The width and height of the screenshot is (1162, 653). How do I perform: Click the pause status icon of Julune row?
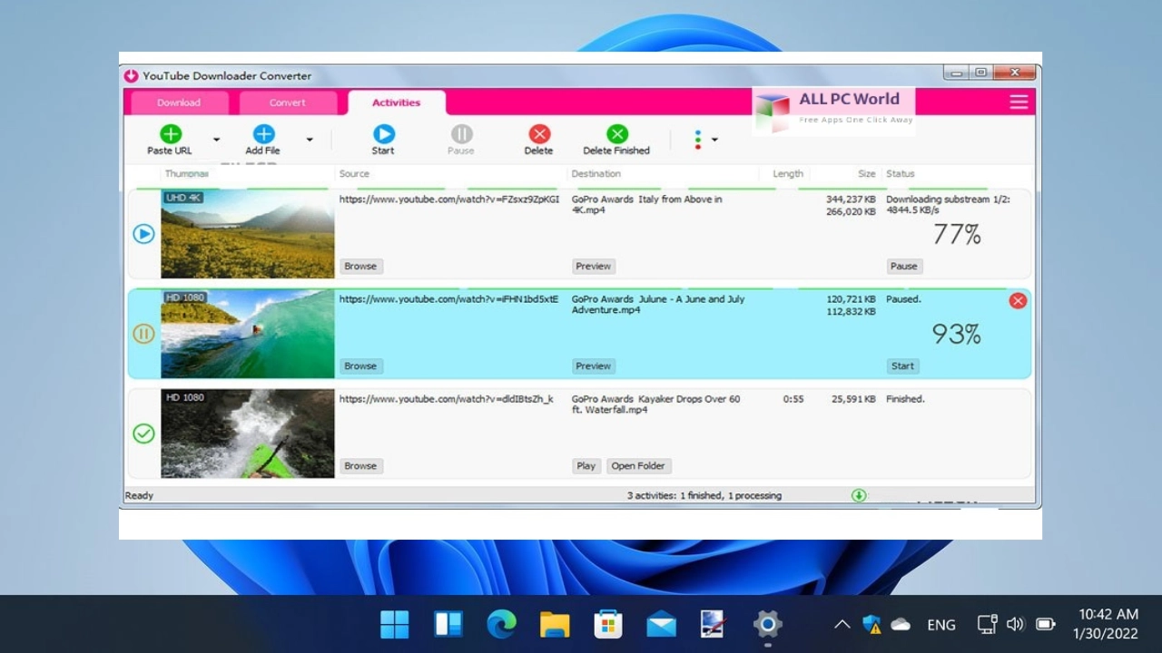(143, 334)
